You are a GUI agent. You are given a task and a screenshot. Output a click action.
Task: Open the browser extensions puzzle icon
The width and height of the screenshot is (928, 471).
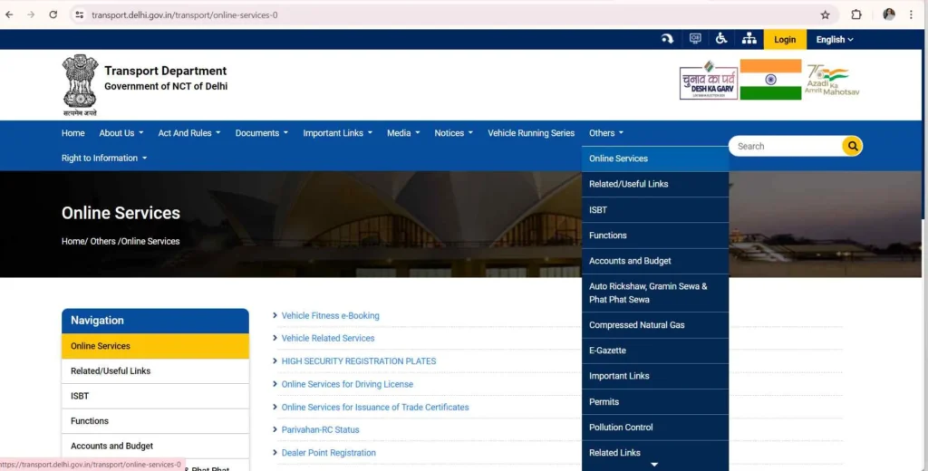tap(856, 14)
